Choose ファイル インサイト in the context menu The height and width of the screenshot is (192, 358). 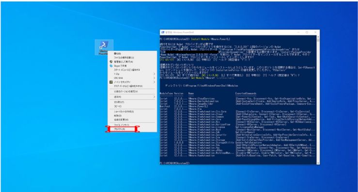132,125
